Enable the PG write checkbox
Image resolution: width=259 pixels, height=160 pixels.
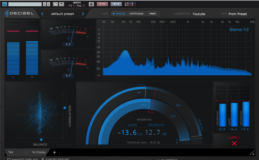click(x=74, y=6)
